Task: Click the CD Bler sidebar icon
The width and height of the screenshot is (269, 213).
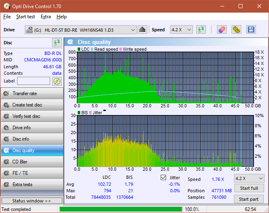Action: click(x=7, y=162)
